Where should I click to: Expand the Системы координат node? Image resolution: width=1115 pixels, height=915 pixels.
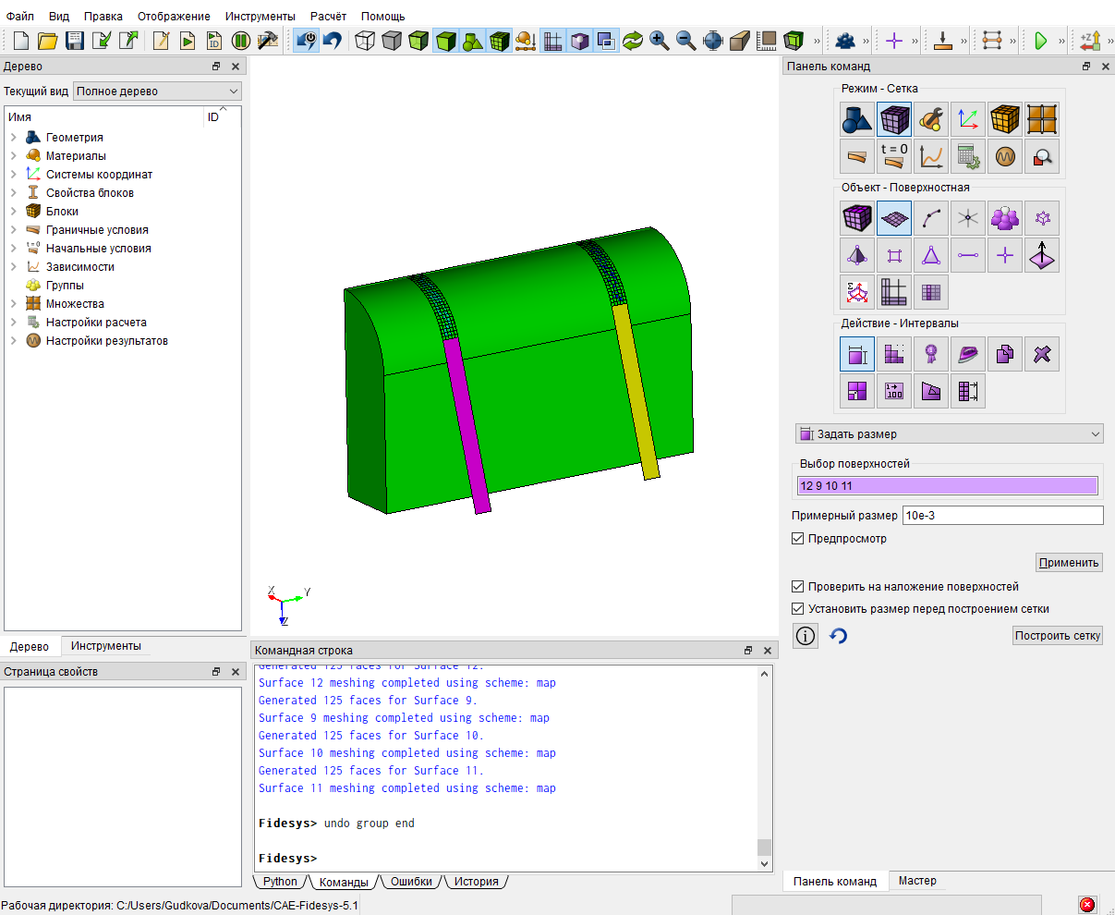coord(14,175)
